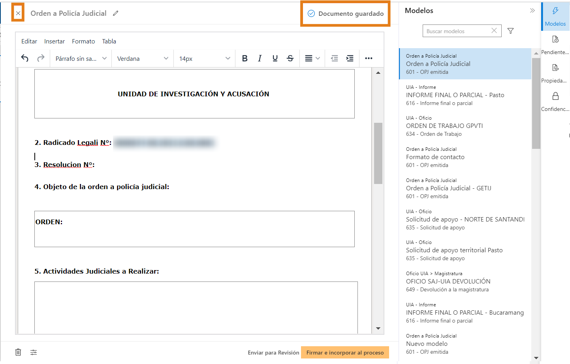
Task: Open the settings sliders icon at bottom
Action: (34, 352)
